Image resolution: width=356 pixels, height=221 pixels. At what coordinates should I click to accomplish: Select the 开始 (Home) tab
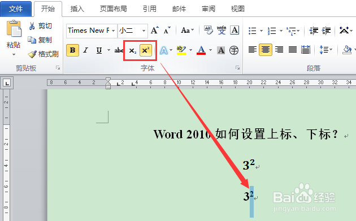[x=48, y=9]
